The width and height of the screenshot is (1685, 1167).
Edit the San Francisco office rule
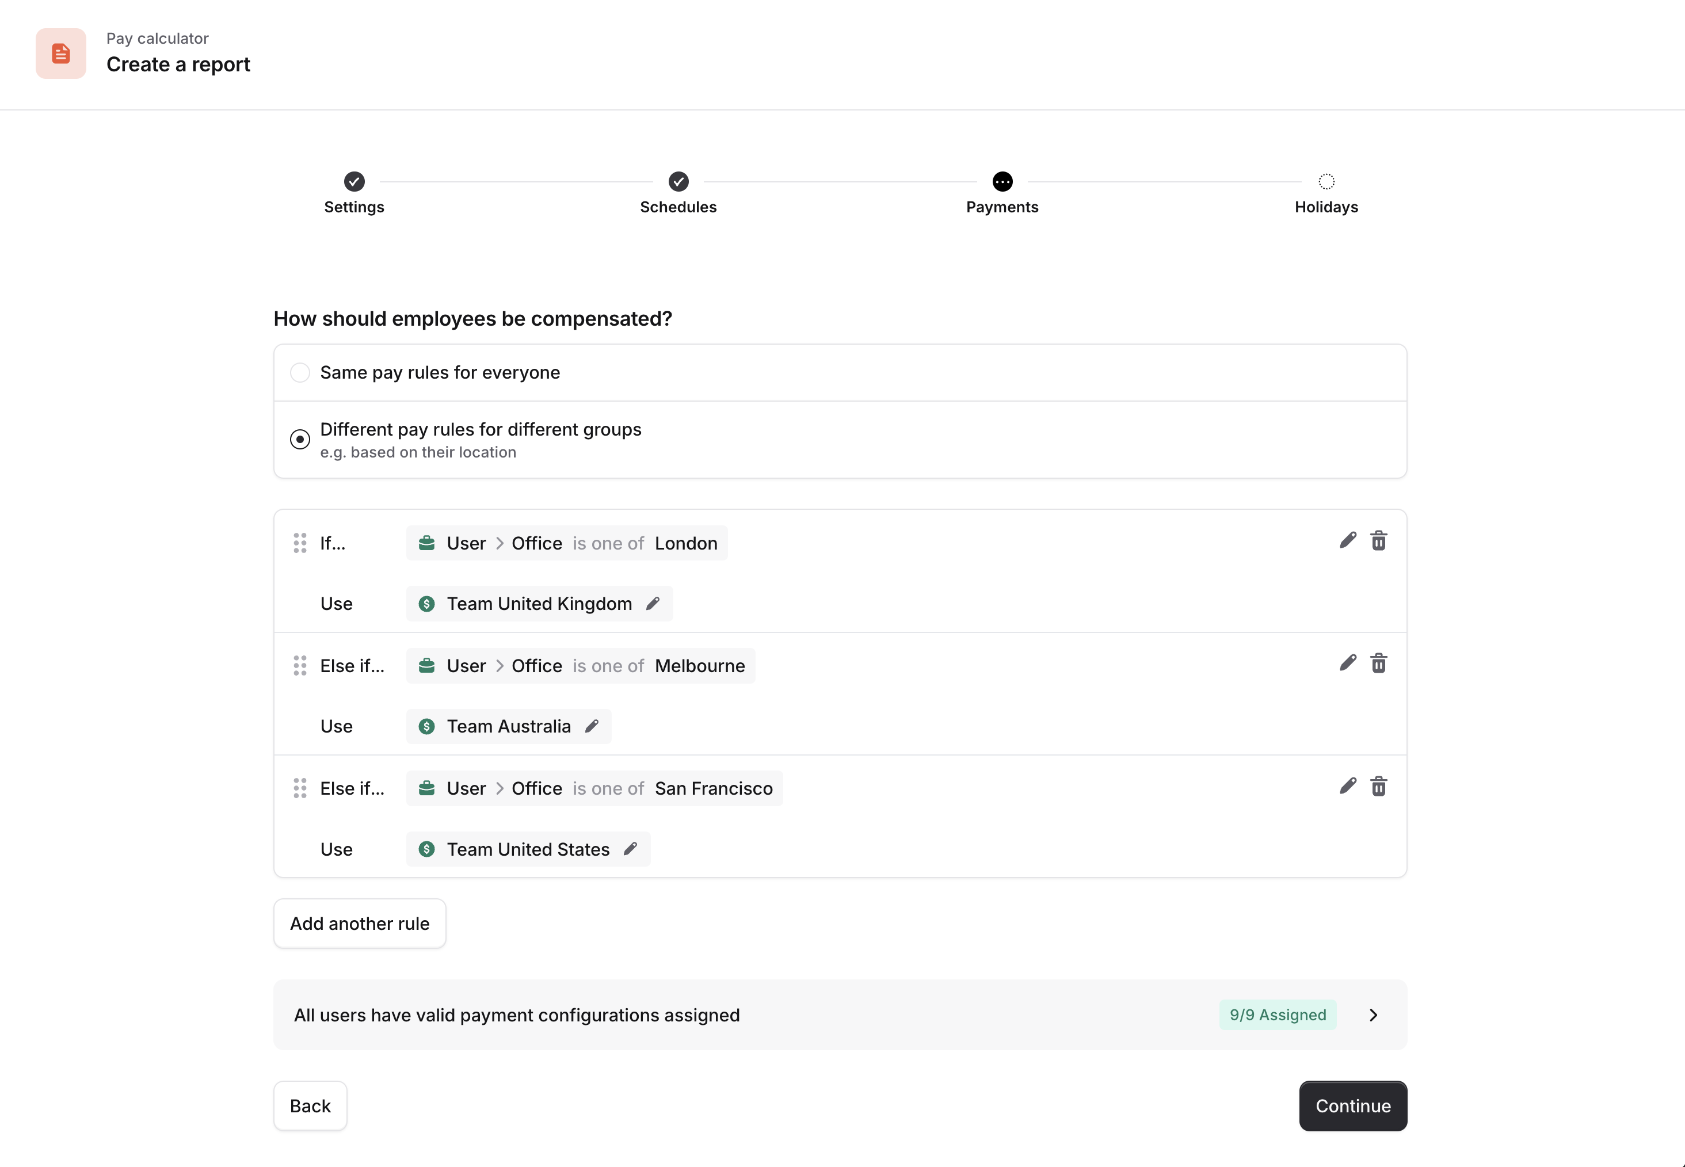click(1348, 787)
